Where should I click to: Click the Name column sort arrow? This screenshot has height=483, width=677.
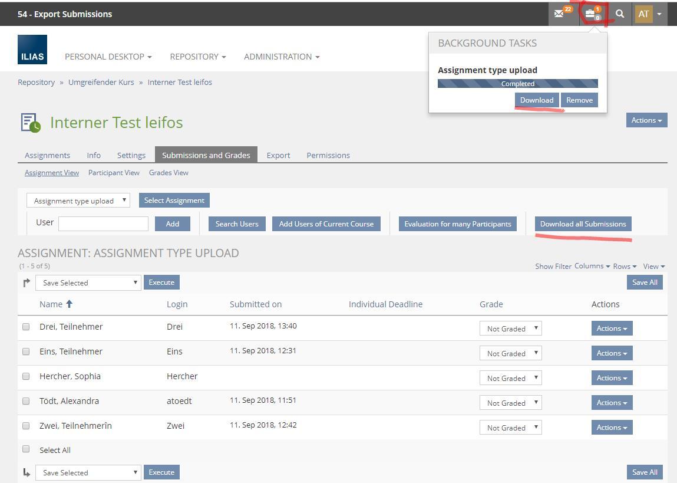click(69, 304)
